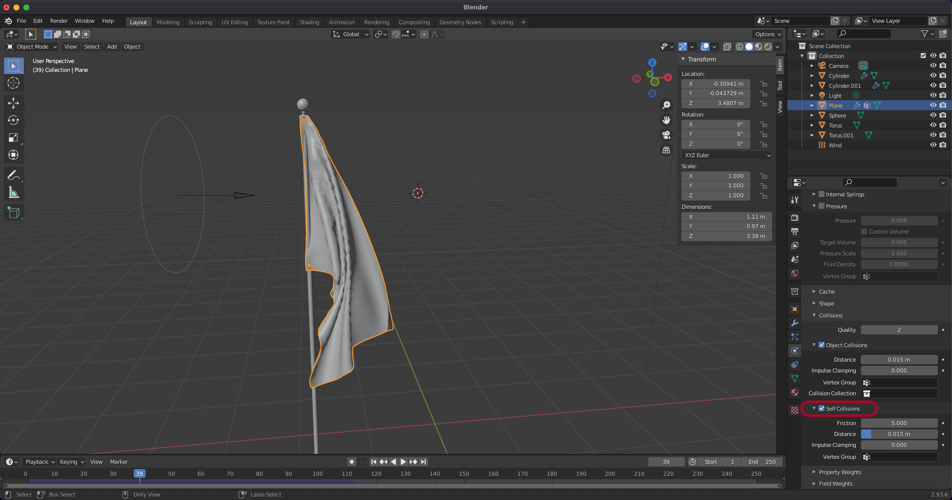Expand the Cylinder.001 item in the outliner
Viewport: 952px width, 500px height.
[812, 85]
